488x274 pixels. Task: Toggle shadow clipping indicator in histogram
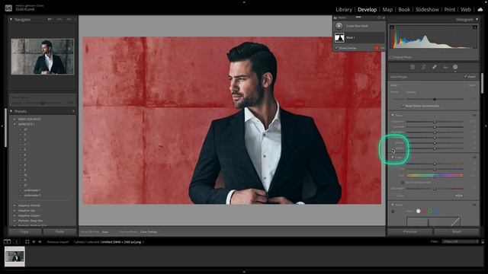click(392, 27)
